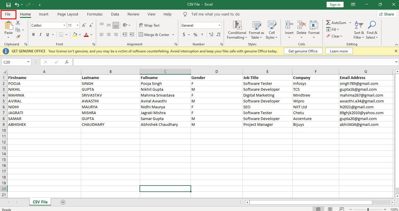Click the Get genuine Office button

point(303,51)
